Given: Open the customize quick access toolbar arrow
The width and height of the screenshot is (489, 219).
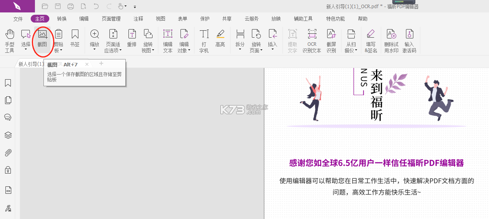Looking at the screenshot, I should 135,7.
